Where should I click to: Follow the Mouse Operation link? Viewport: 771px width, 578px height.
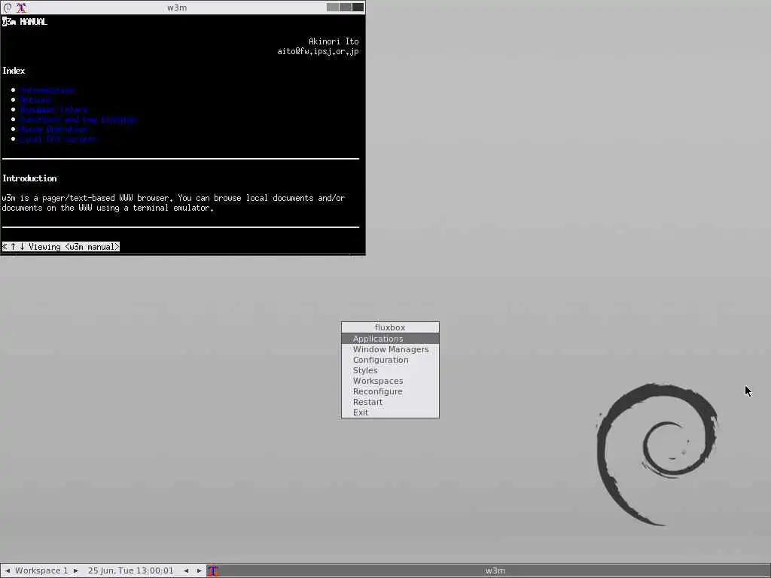[x=54, y=129]
